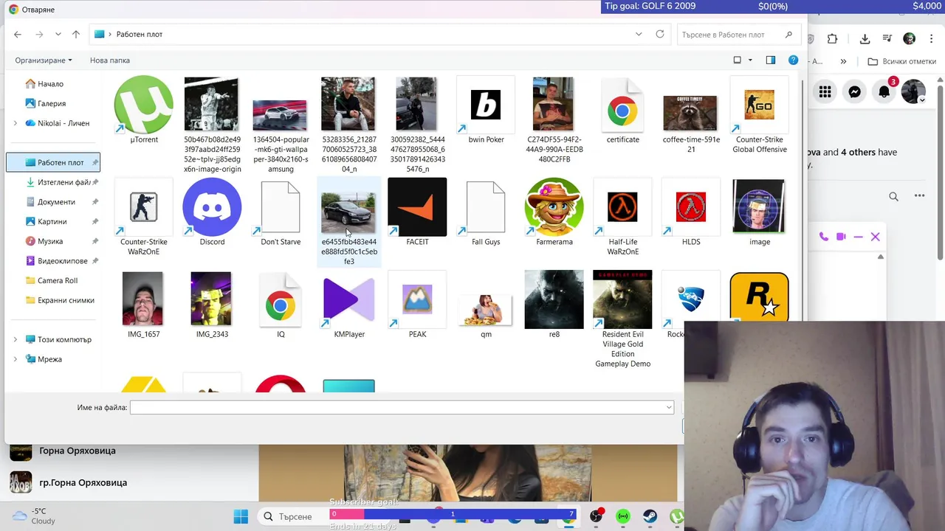The image size is (945, 531).
Task: Select the Half-Life WaRzOnE shortcut
Action: coord(622,207)
